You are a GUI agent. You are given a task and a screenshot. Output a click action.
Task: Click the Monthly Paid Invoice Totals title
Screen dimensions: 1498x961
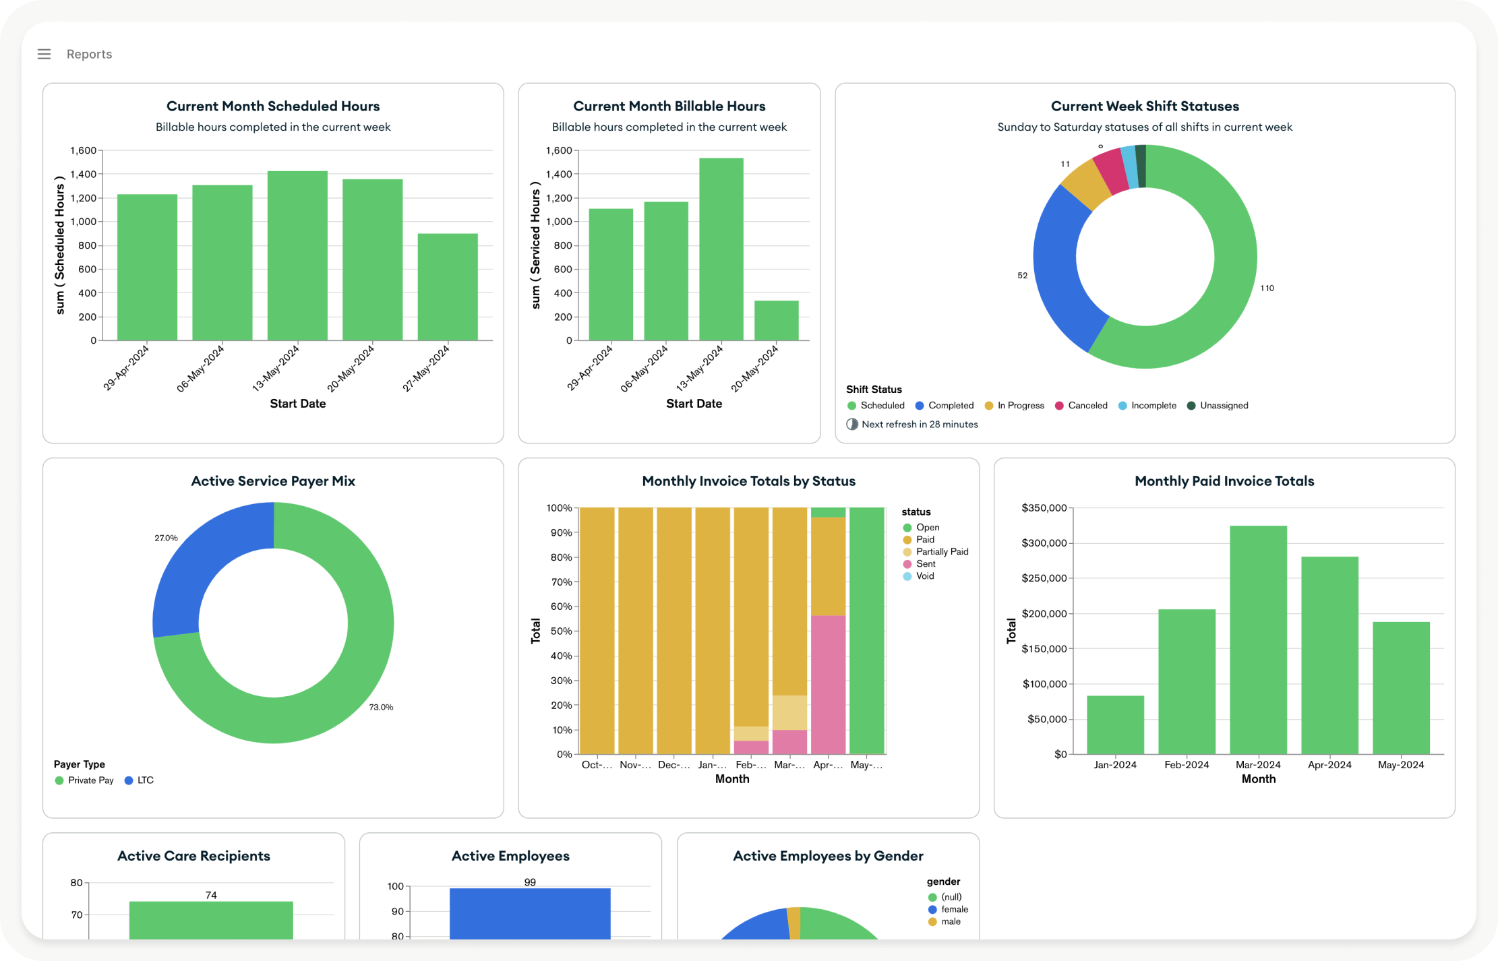[x=1224, y=480]
